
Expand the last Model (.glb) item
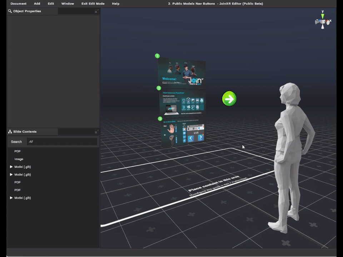click(11, 198)
